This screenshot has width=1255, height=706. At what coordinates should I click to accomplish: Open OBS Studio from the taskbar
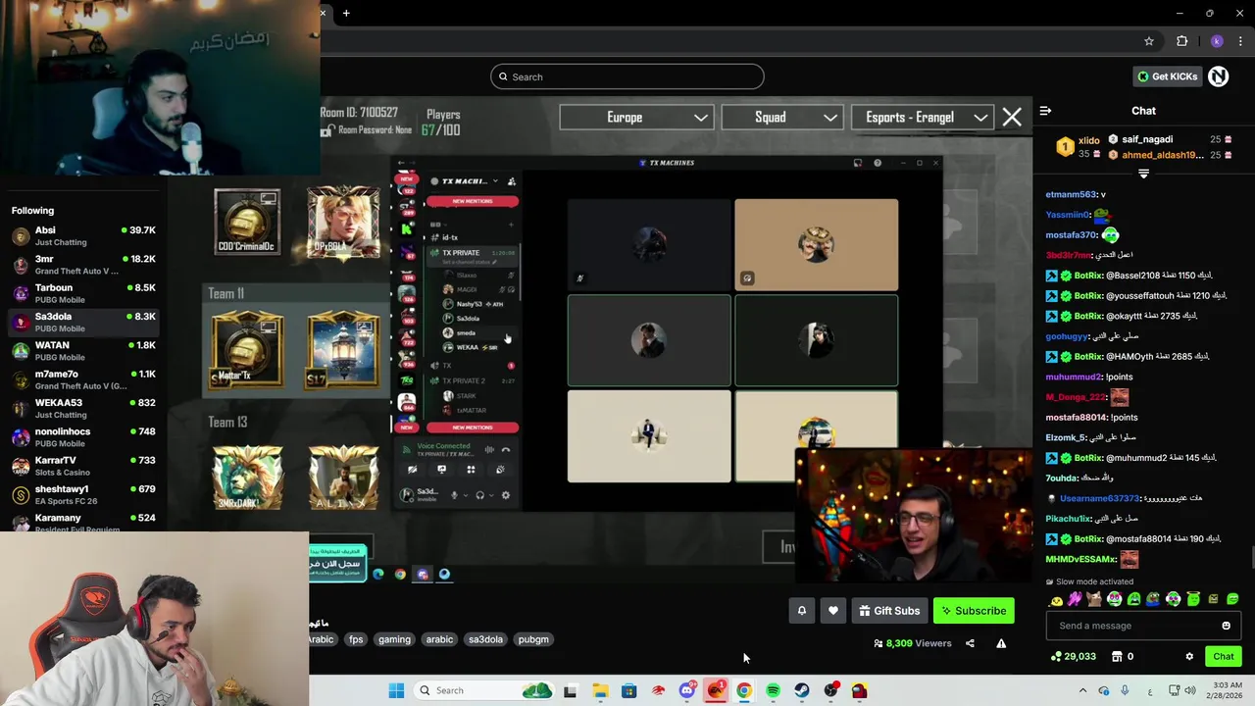(831, 690)
